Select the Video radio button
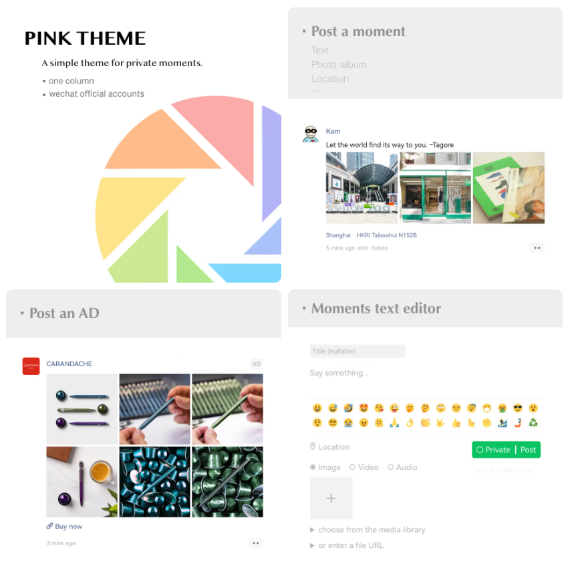 [352, 467]
